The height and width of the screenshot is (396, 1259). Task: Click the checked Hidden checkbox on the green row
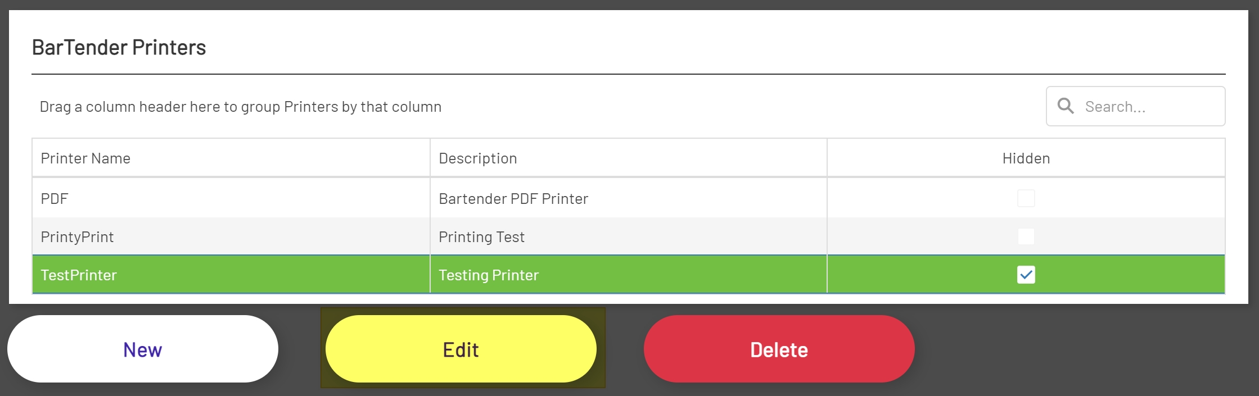click(1027, 275)
